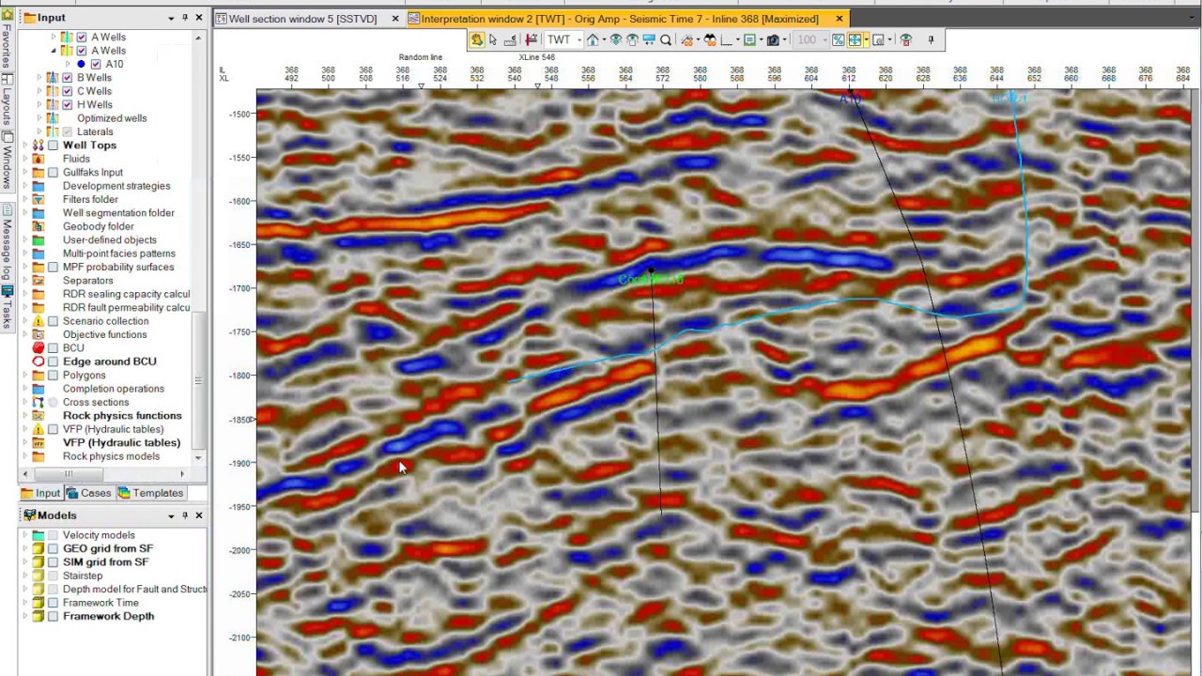The width and height of the screenshot is (1202, 676).
Task: Uncheck the A10 well checkbox
Action: 96,64
